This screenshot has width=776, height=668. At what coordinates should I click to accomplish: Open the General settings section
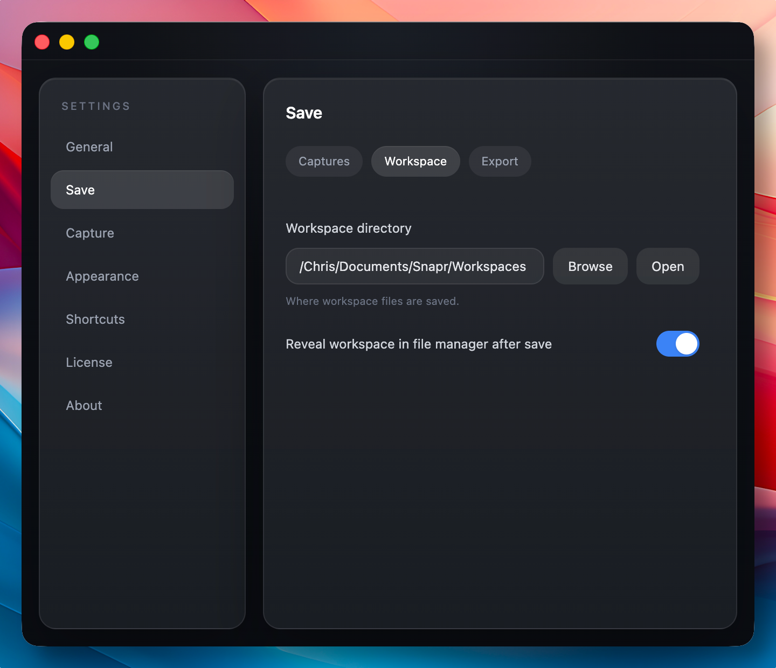point(89,147)
